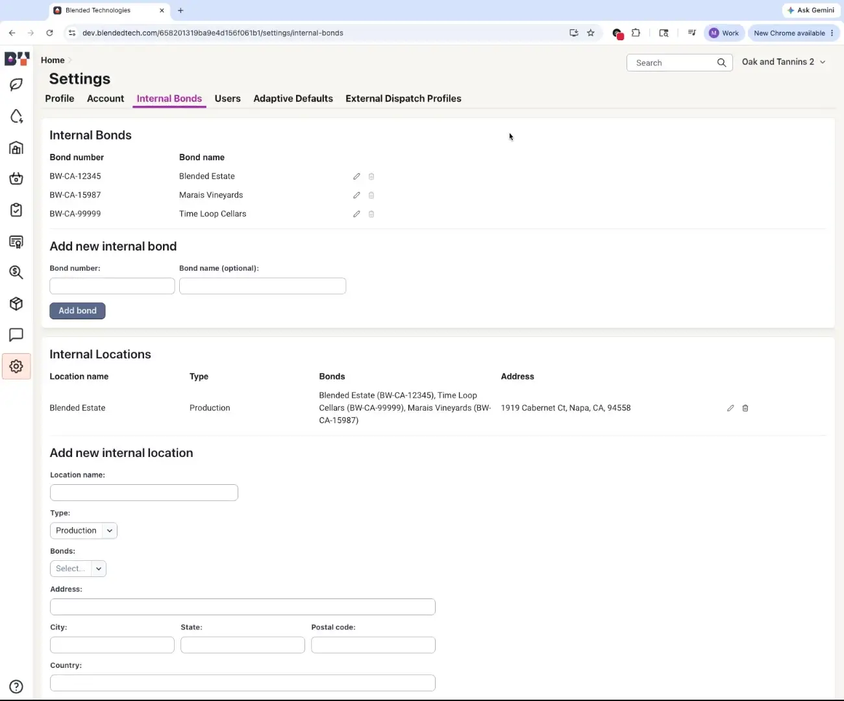The height and width of the screenshot is (701, 844).
Task: Delete the Time Loop Cellars bond
Action: tap(371, 214)
